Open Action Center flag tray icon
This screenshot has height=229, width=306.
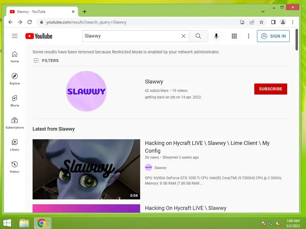tap(264, 223)
